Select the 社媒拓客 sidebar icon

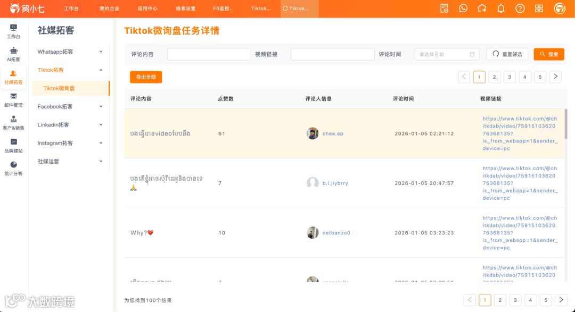(13, 73)
